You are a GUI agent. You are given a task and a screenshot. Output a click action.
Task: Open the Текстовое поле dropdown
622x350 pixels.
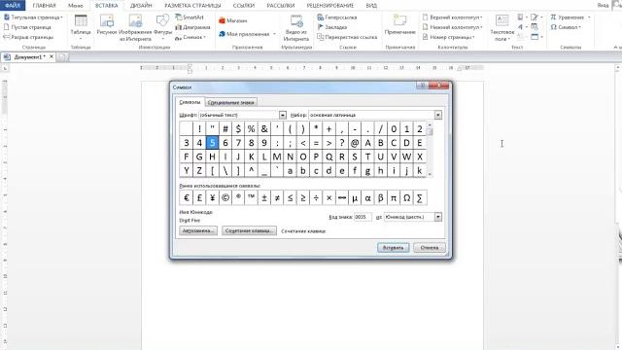(x=501, y=28)
